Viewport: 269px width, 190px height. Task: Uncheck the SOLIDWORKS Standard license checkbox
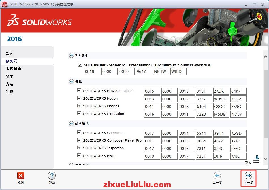(80, 65)
